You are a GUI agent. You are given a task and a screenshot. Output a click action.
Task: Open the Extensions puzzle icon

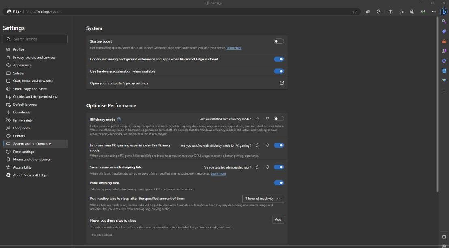378,12
